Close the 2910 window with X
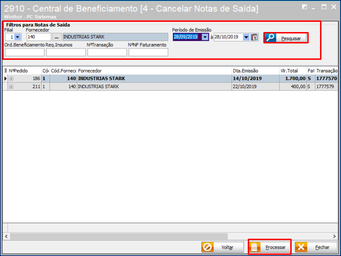The height and width of the screenshot is (256, 341). (334, 7)
